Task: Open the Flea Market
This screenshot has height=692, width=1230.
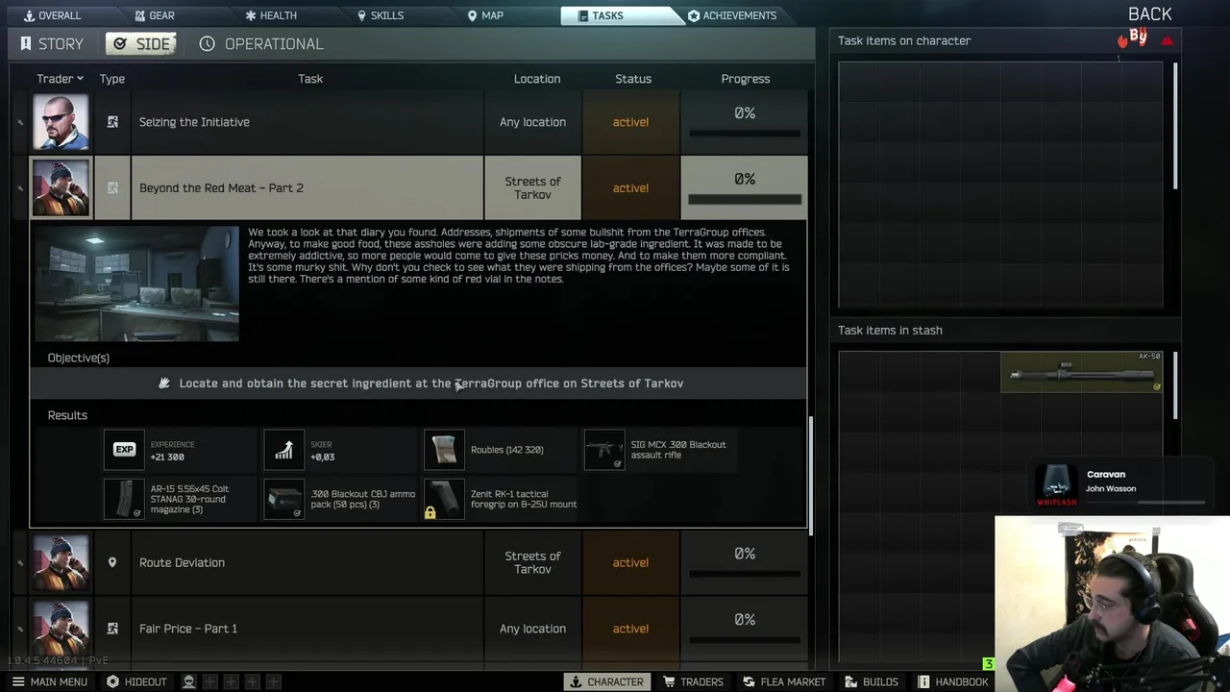Action: coord(784,681)
